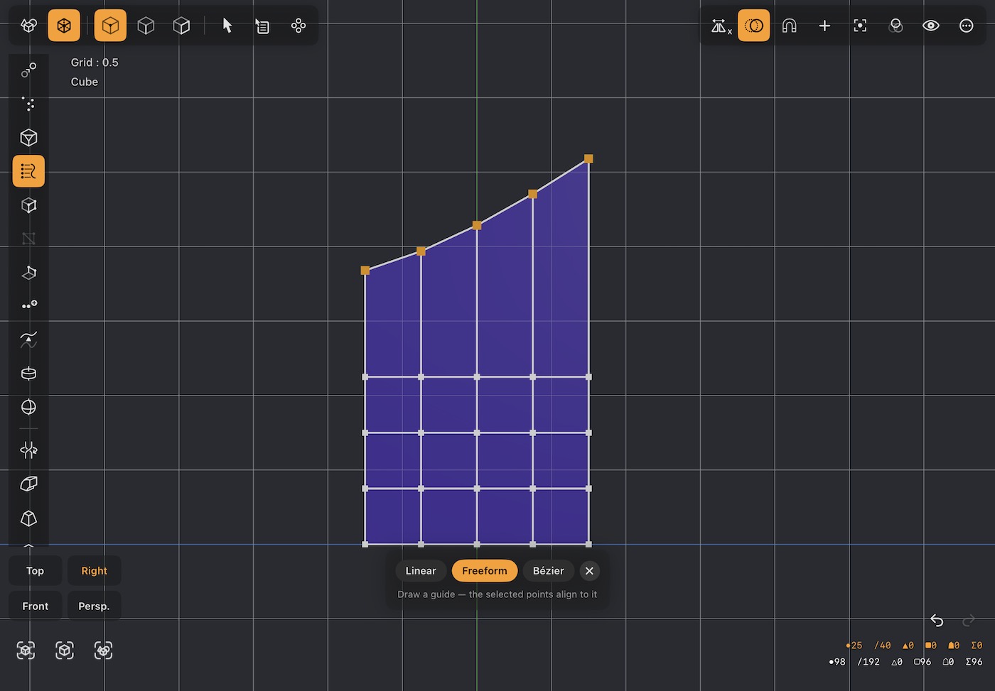Select the add points tool
995x691 pixels.
28,305
